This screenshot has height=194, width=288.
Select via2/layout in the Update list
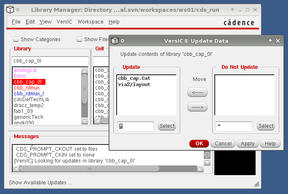(134, 84)
